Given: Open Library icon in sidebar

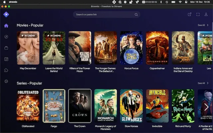Looking at the screenshot, I should 6,48.
